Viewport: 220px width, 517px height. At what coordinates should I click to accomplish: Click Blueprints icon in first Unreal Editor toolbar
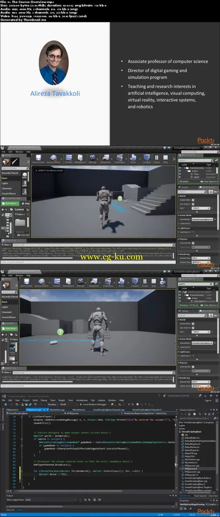pyautogui.click(x=106, y=158)
